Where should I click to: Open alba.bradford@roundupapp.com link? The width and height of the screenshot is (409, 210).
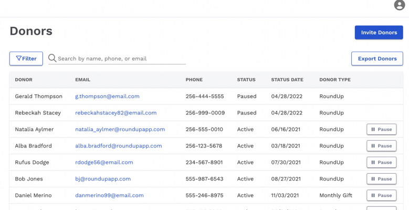(118, 146)
